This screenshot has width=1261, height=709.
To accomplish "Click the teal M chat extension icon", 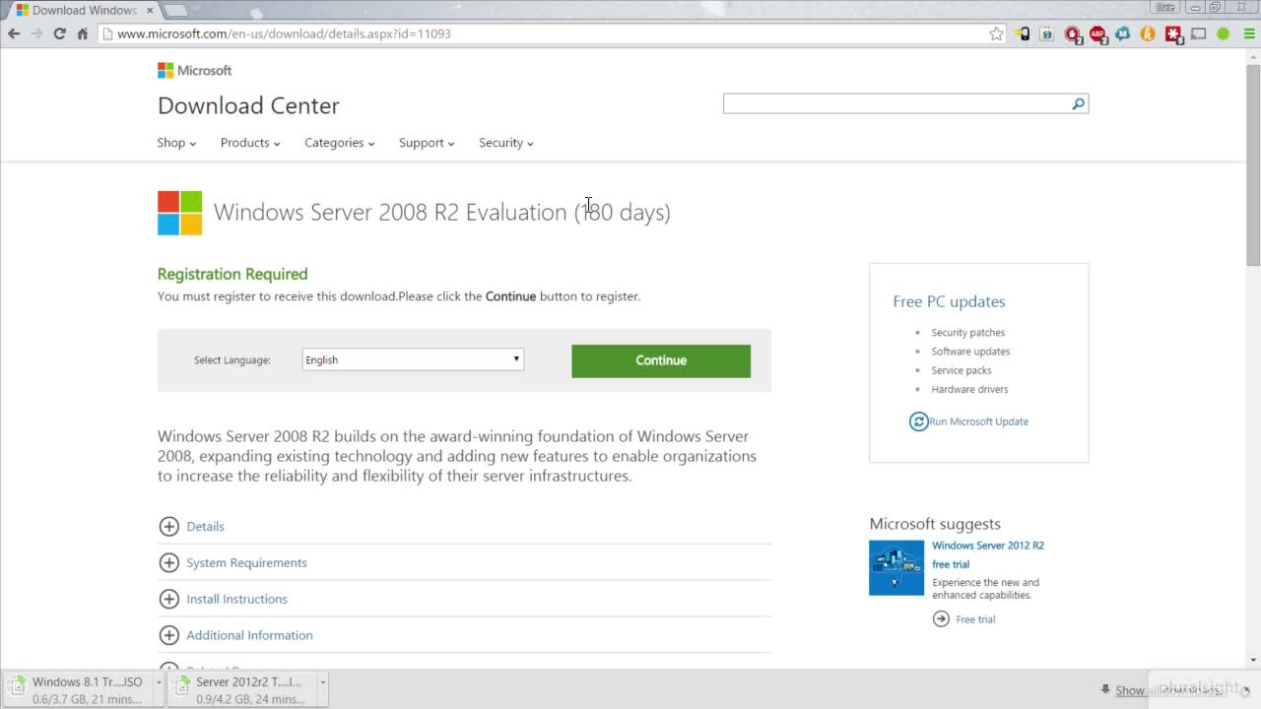I will pyautogui.click(x=1122, y=33).
